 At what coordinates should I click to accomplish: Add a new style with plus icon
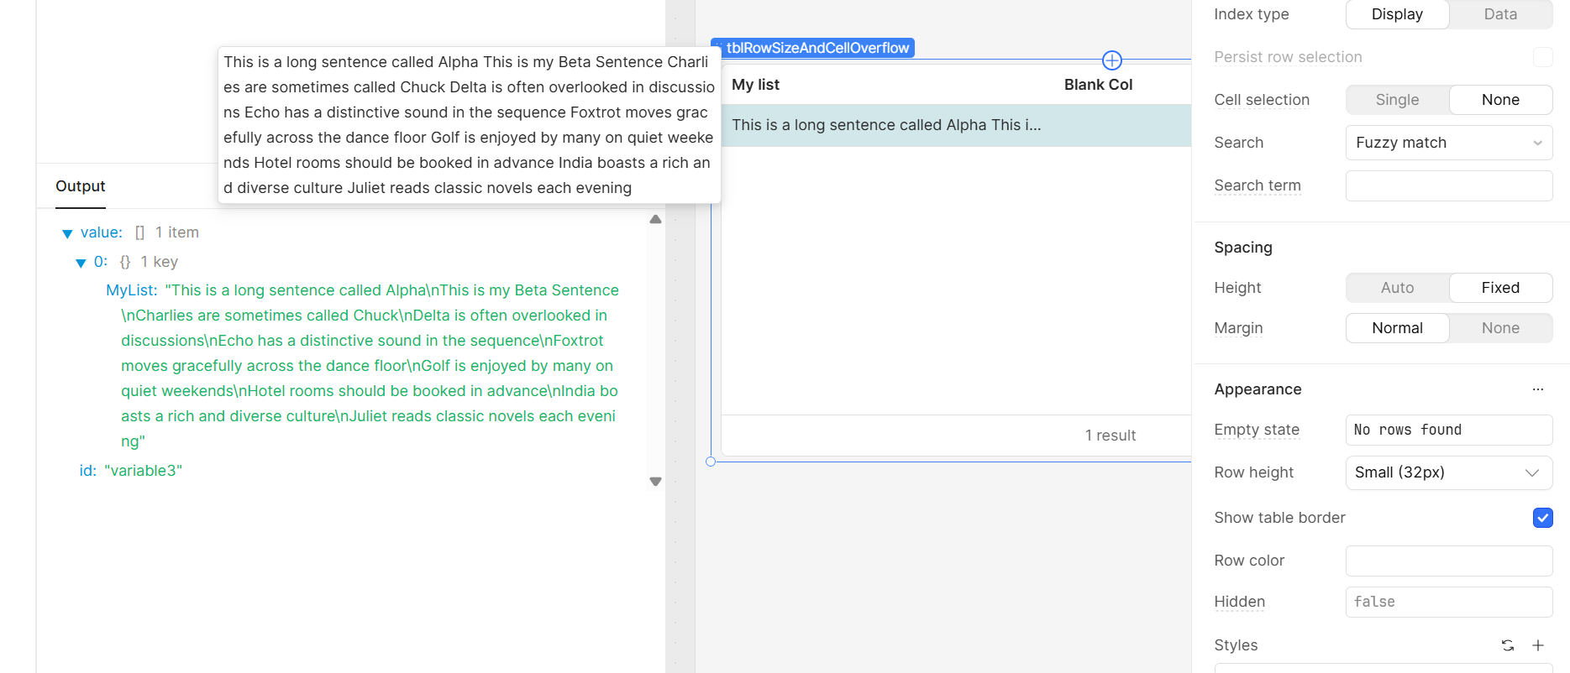tap(1538, 645)
